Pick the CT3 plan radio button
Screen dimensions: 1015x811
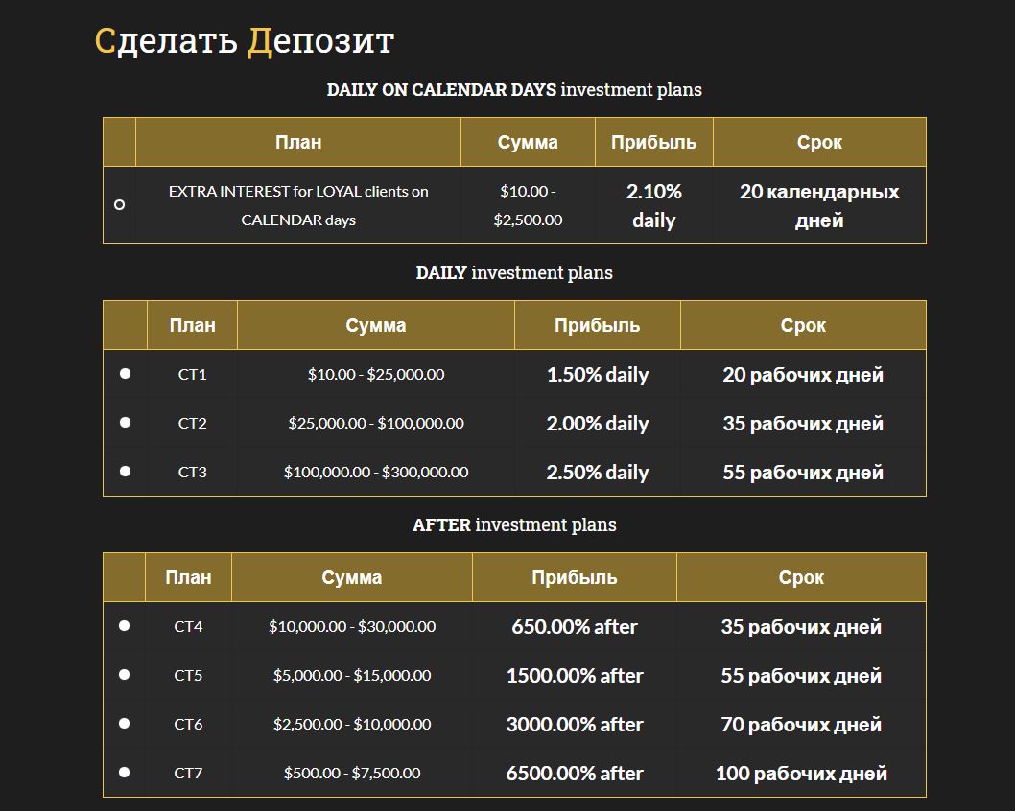click(x=125, y=472)
